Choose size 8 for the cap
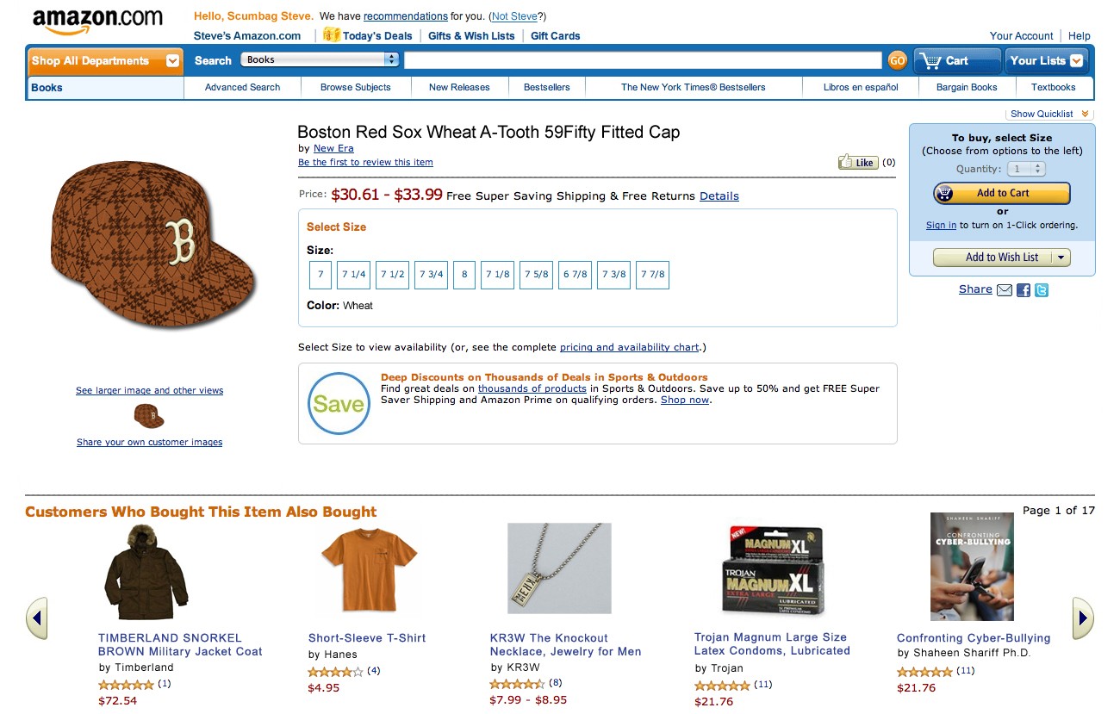This screenshot has height=714, width=1120. point(464,275)
